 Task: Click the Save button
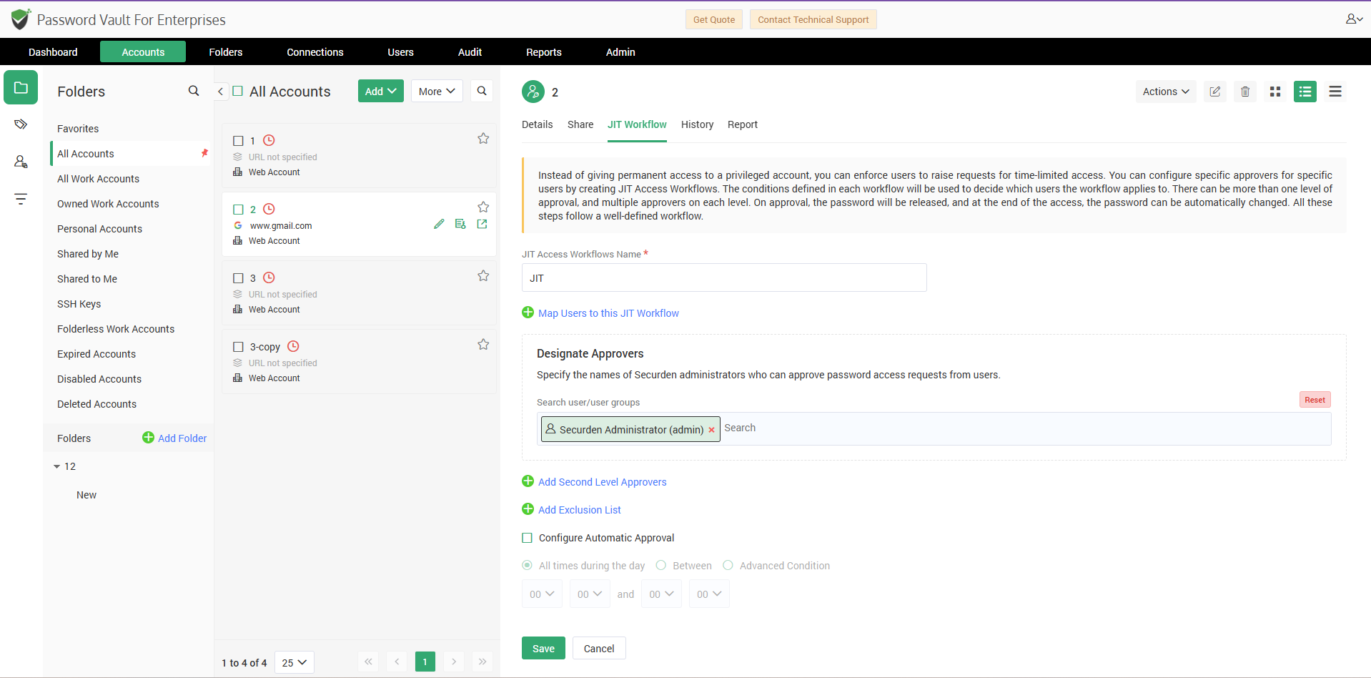pos(543,648)
